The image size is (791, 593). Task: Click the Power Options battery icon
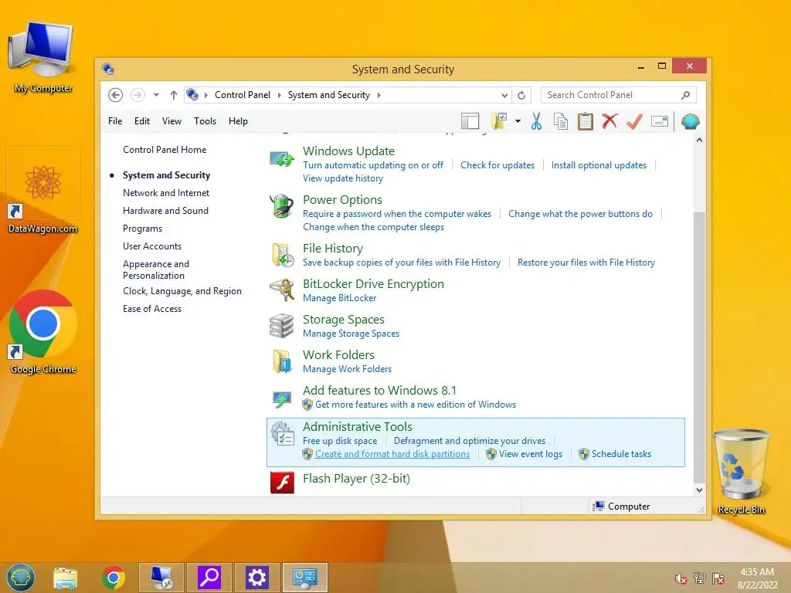coord(281,207)
